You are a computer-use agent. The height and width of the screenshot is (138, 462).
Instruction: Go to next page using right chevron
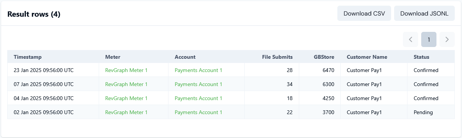tap(447, 39)
